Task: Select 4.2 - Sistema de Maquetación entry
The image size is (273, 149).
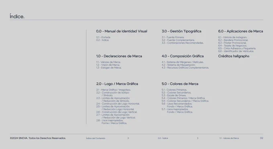Action: pyautogui.click(x=179, y=65)
